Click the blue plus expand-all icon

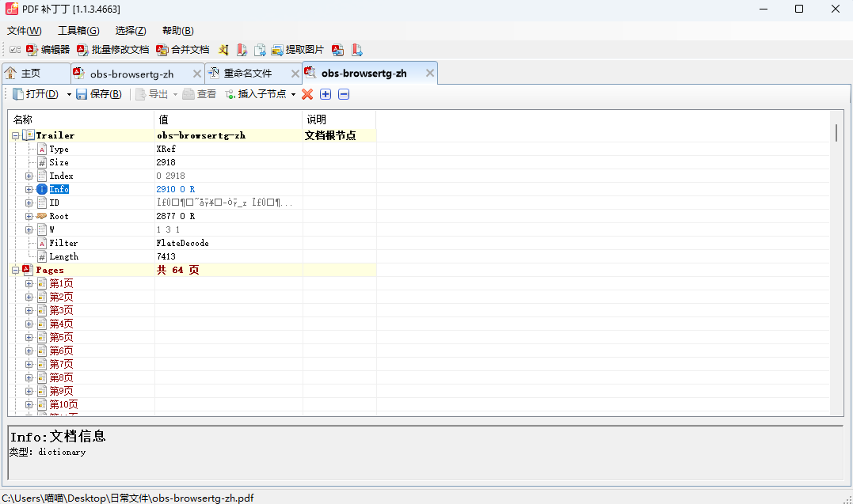click(326, 94)
